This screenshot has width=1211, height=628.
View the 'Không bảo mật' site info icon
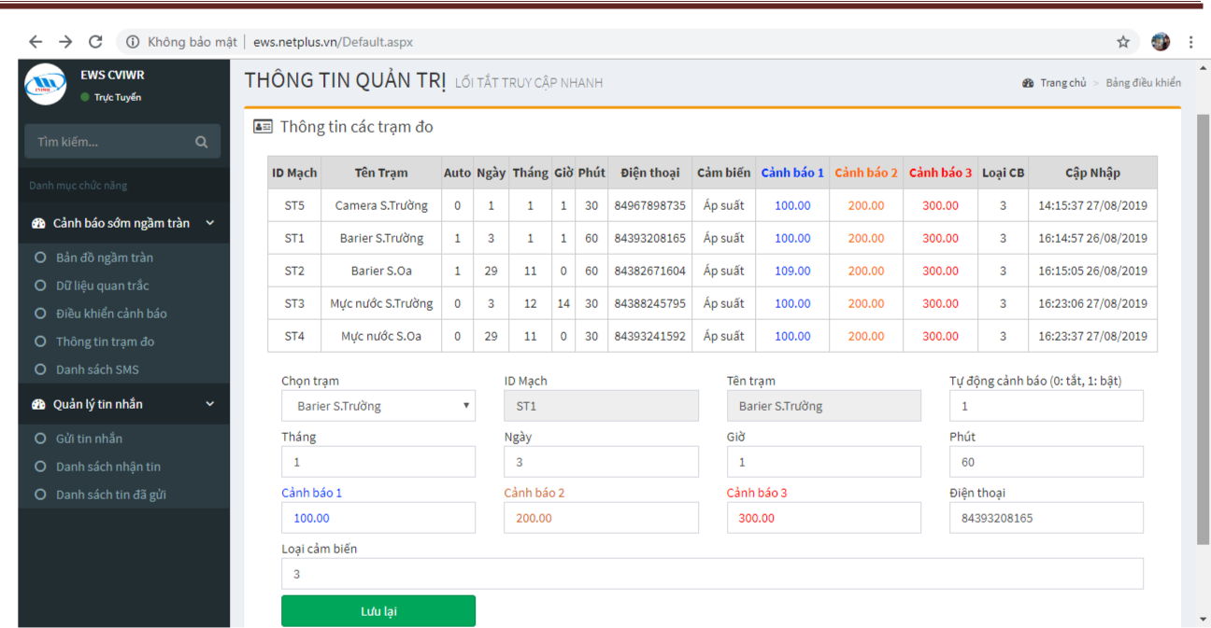pos(133,42)
